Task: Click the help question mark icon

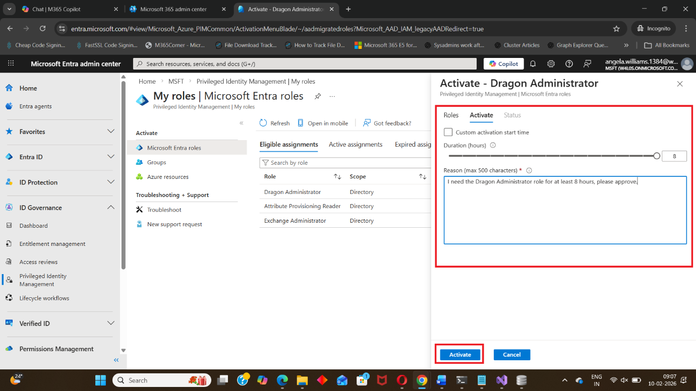Action: [569, 63]
